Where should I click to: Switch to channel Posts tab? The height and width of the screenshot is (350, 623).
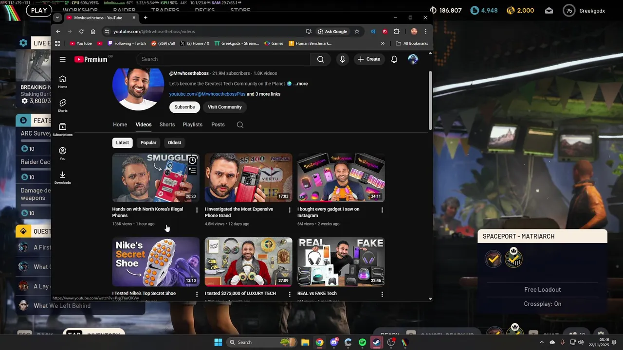point(218,124)
